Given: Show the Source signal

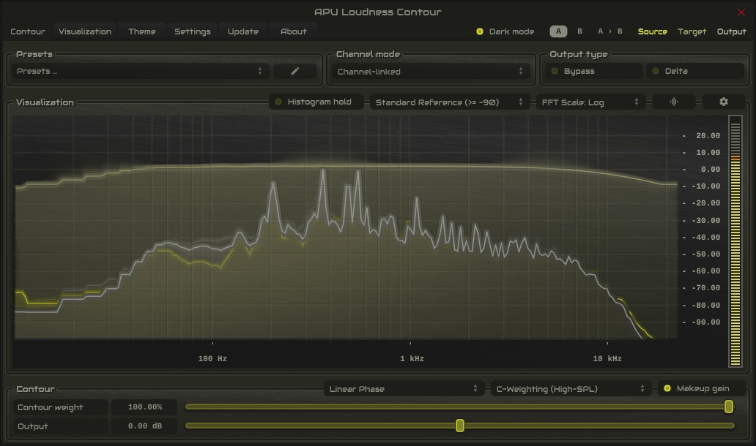Looking at the screenshot, I should [x=652, y=31].
